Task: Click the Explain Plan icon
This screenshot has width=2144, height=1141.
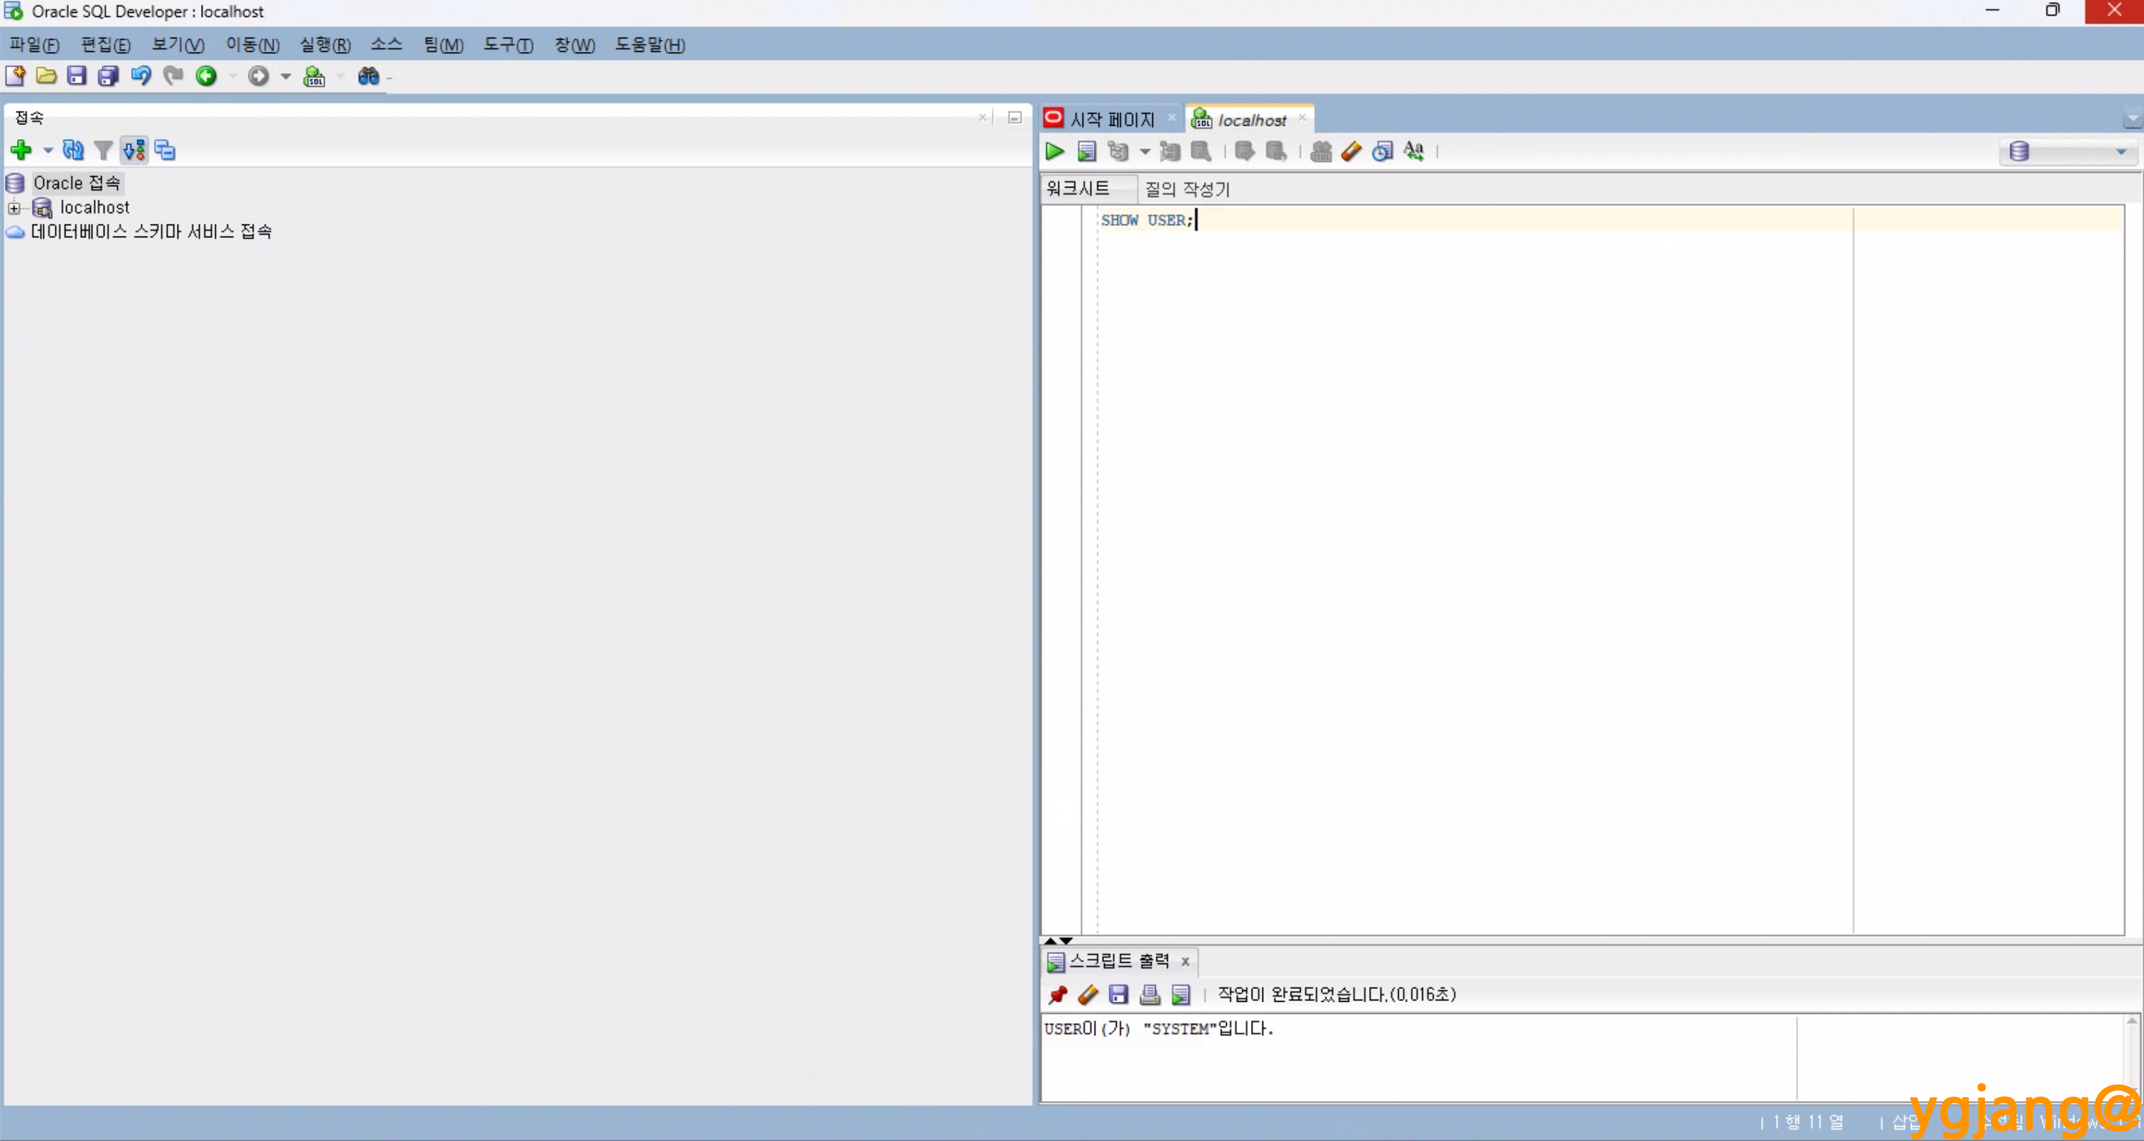Action: point(1117,151)
